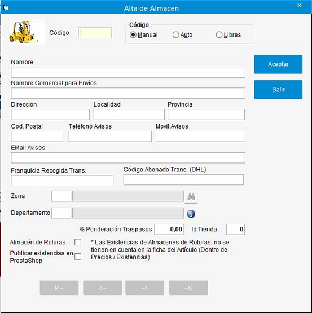Click the Localidad input field

[129, 114]
